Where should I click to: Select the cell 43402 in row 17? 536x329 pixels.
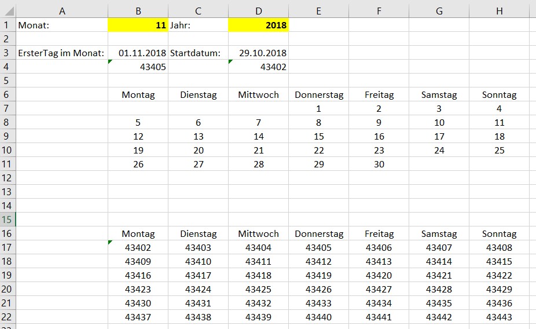tap(138, 247)
